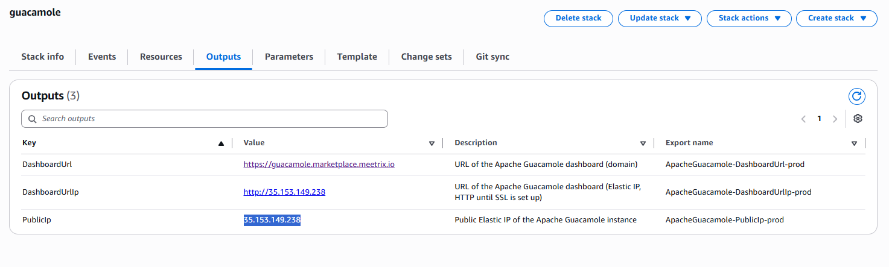Click the Description column header
This screenshot has height=267, width=889.
click(x=476, y=143)
